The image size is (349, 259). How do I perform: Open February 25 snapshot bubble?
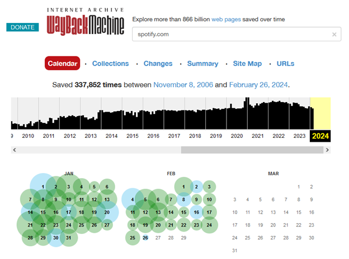(x=133, y=238)
